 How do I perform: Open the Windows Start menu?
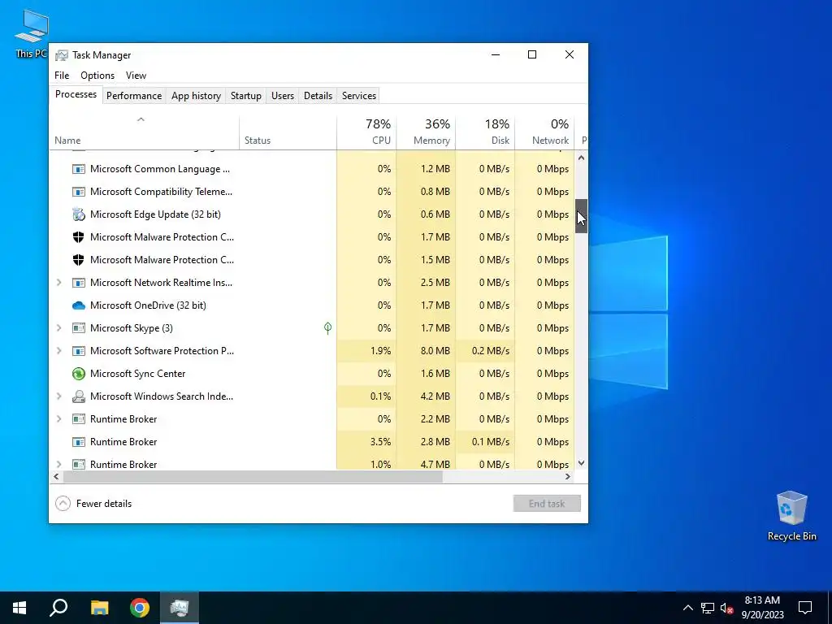point(19,608)
